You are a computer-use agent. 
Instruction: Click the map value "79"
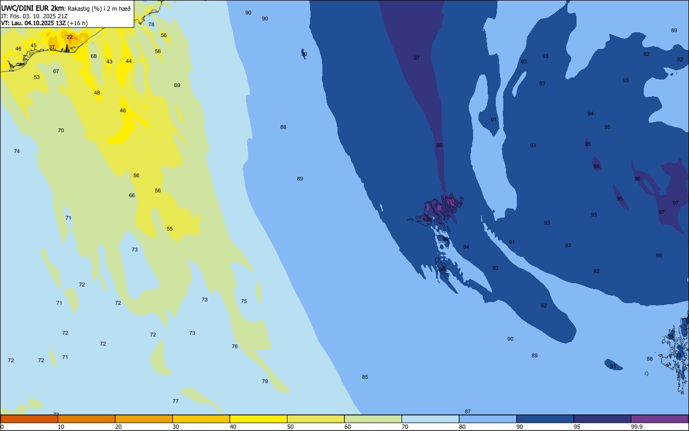click(265, 382)
